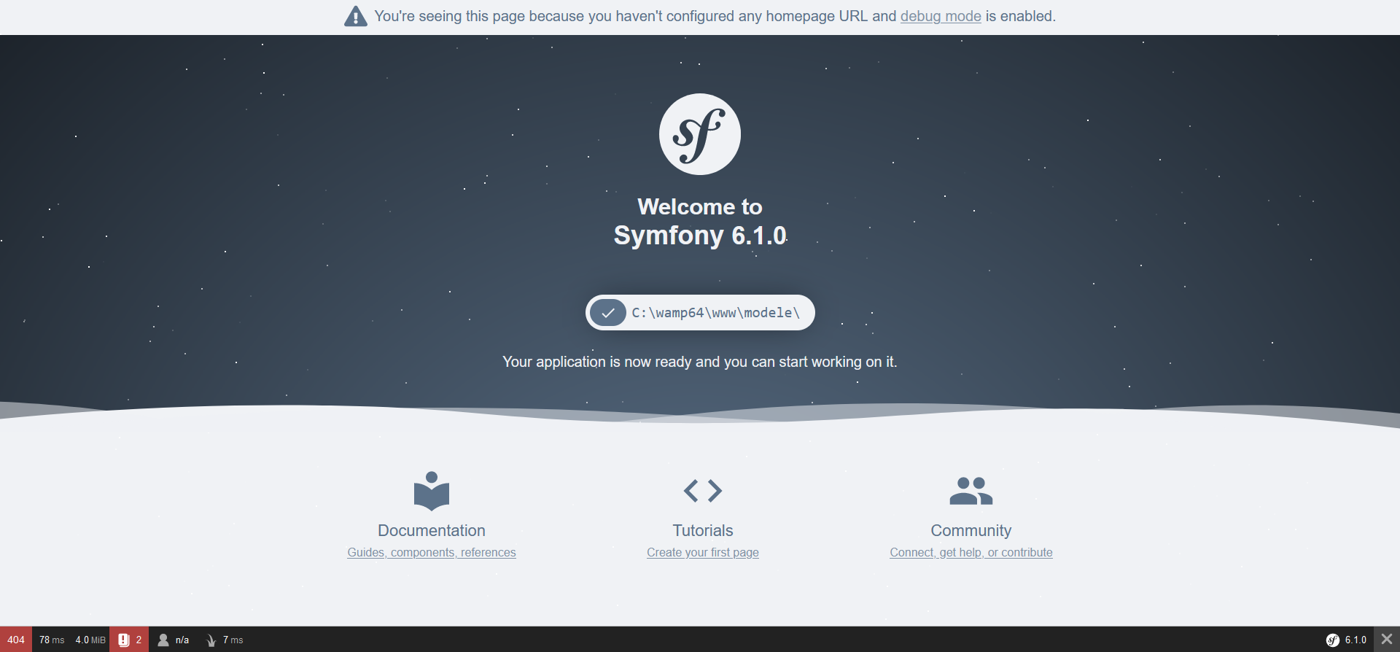Open Create your first page link
1400x652 pixels.
point(703,552)
